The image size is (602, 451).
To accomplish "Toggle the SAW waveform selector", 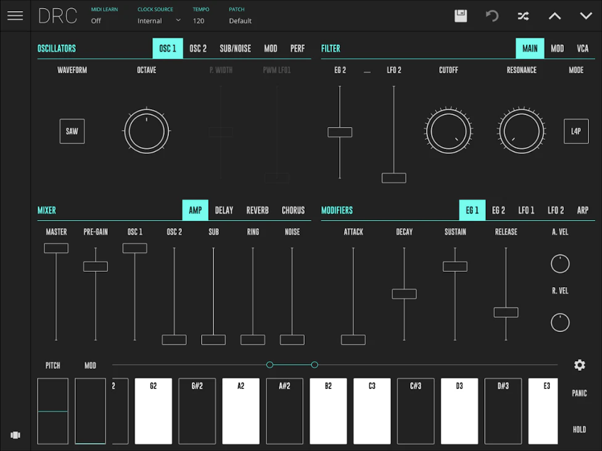I will (72, 131).
